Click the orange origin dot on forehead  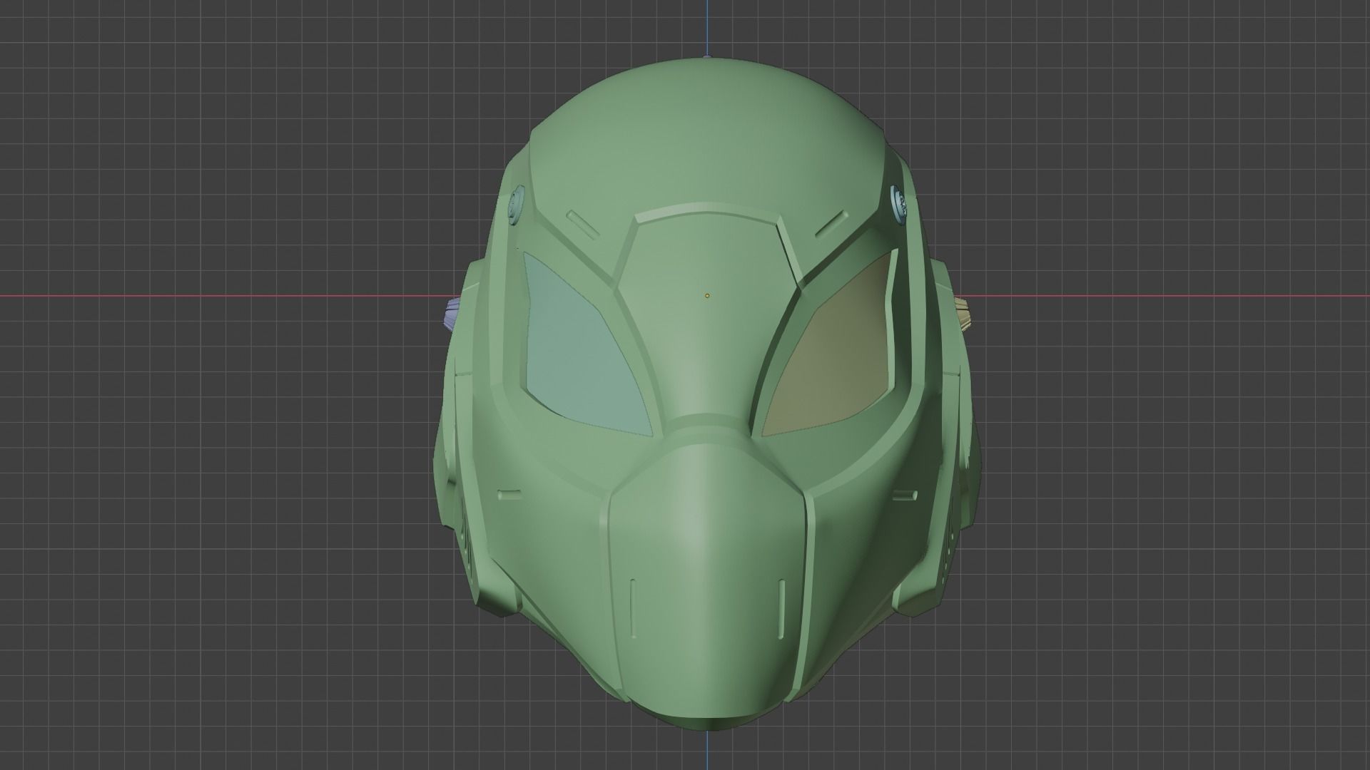click(707, 295)
